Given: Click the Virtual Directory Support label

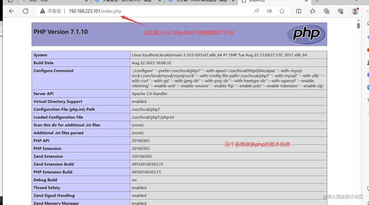Looking at the screenshot, I should pyautogui.click(x=58, y=102).
